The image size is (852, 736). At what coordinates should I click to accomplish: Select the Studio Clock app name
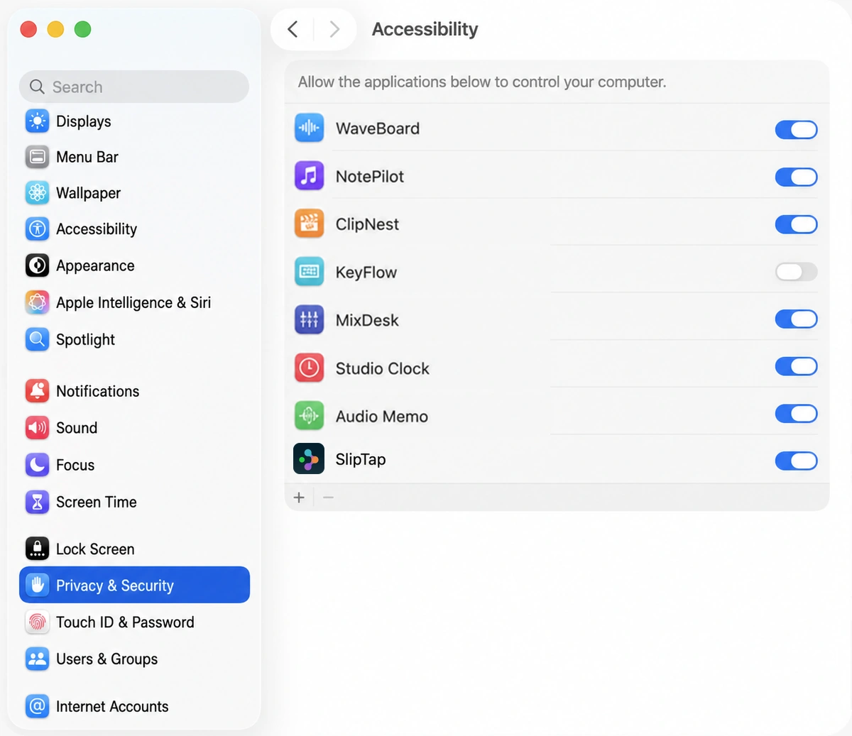click(383, 368)
